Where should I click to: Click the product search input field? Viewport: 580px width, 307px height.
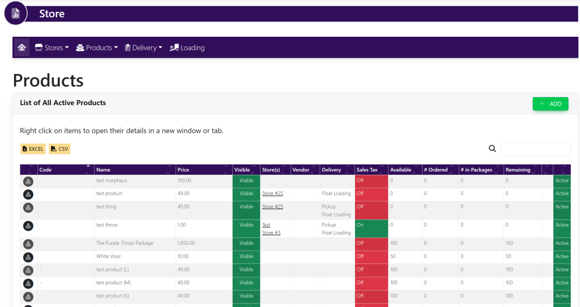coord(535,149)
